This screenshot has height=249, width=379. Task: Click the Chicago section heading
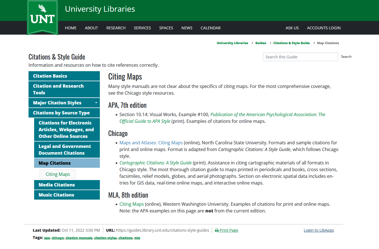click(x=118, y=133)
